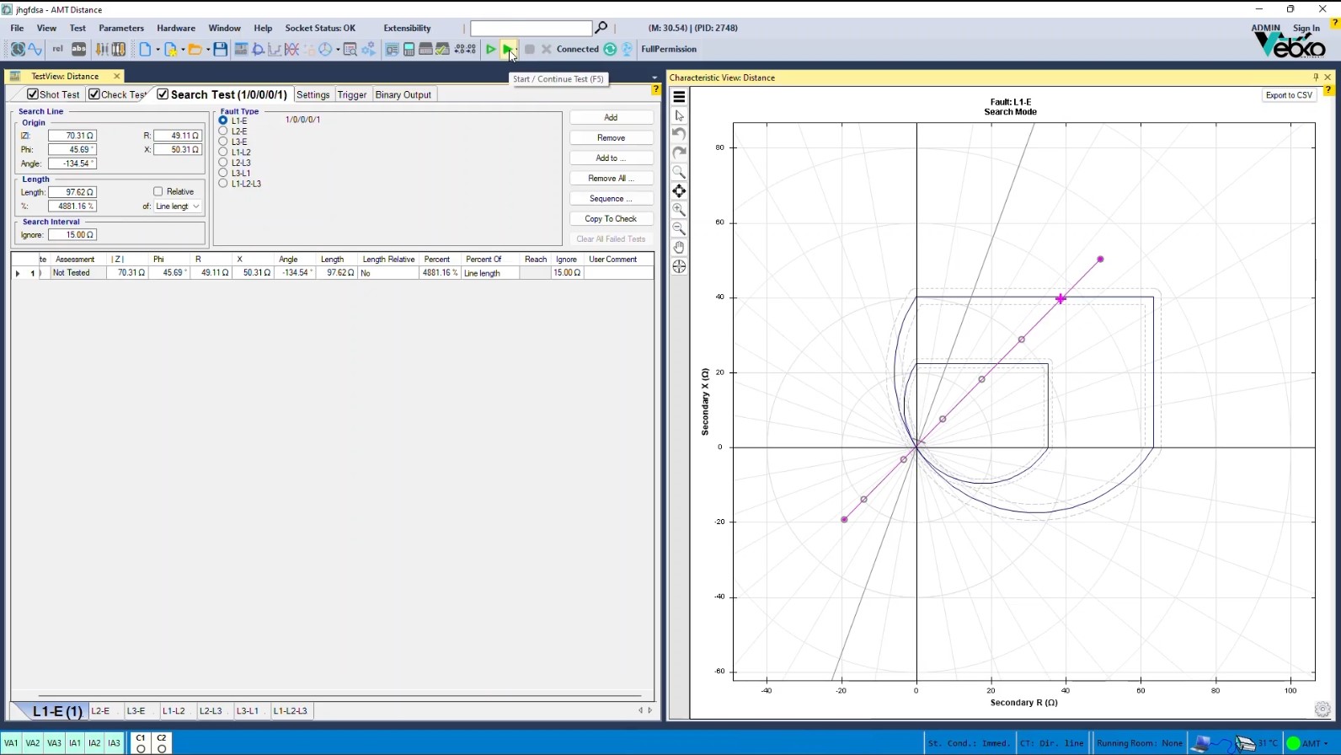Open the Hardware menu
1341x755 pixels.
[x=175, y=28]
